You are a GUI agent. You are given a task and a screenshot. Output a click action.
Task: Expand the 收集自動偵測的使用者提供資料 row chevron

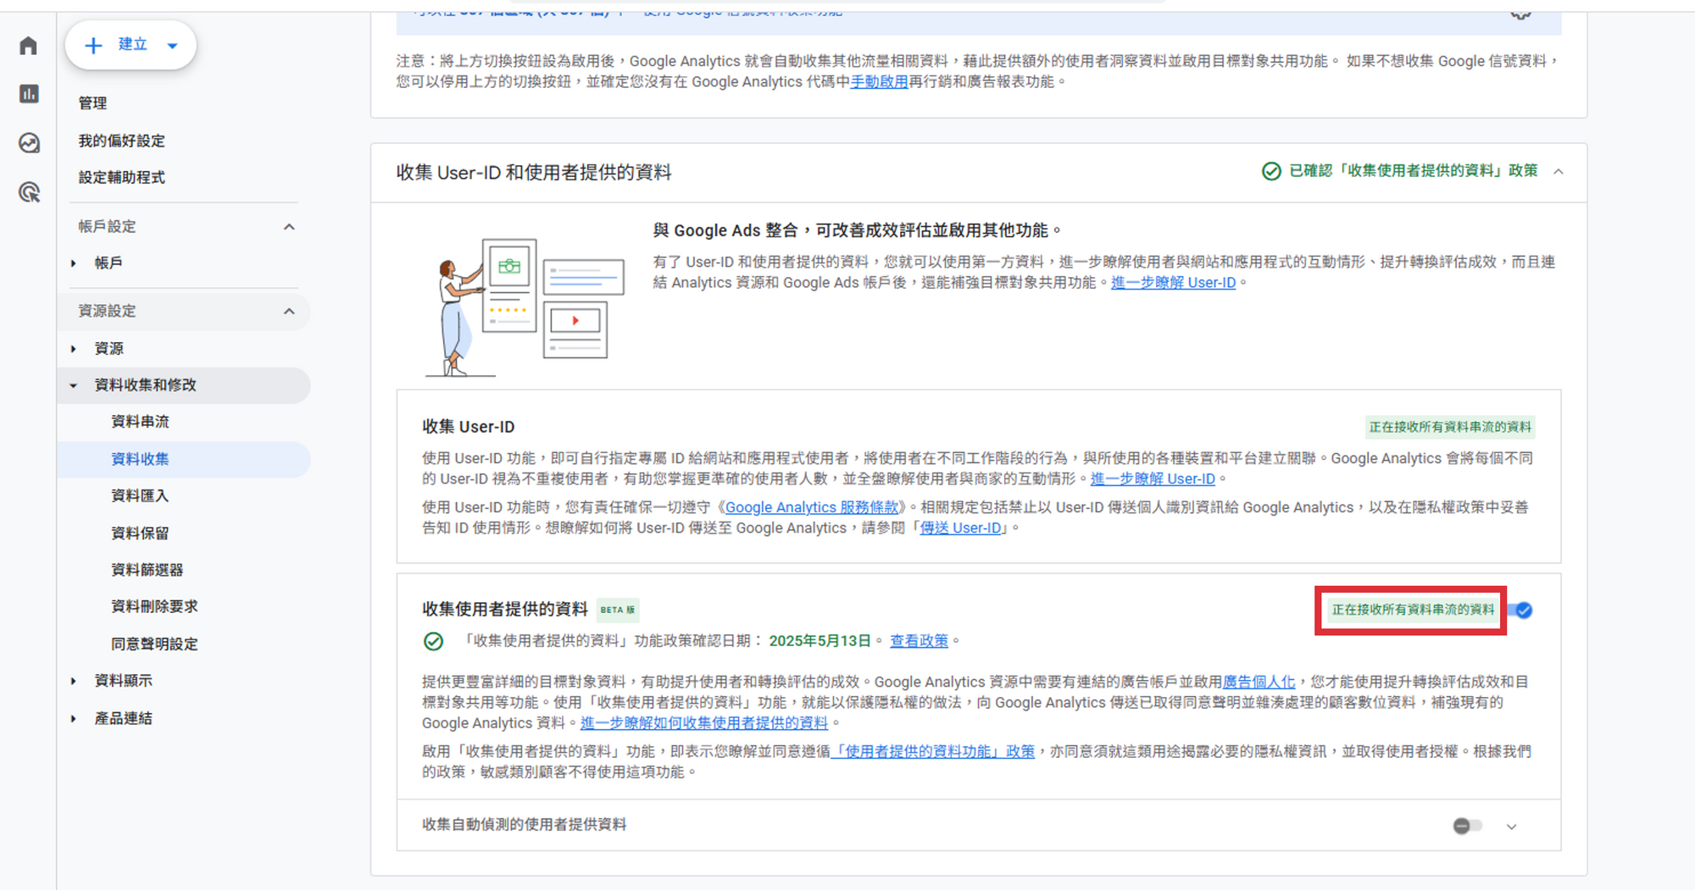(1511, 826)
